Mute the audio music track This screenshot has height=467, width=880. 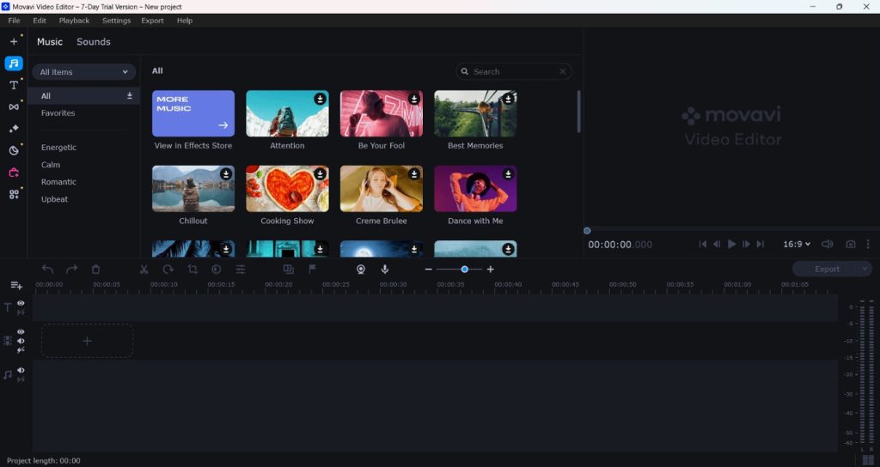click(x=21, y=370)
